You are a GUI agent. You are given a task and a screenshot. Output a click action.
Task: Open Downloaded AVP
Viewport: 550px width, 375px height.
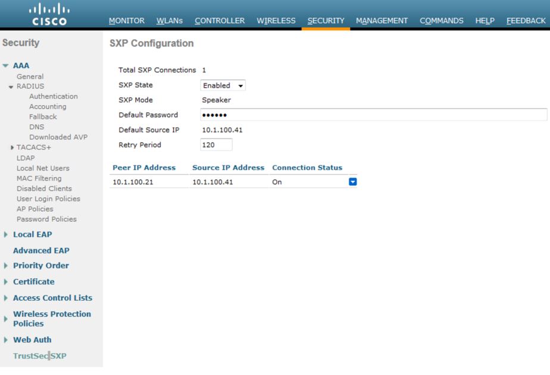point(58,137)
